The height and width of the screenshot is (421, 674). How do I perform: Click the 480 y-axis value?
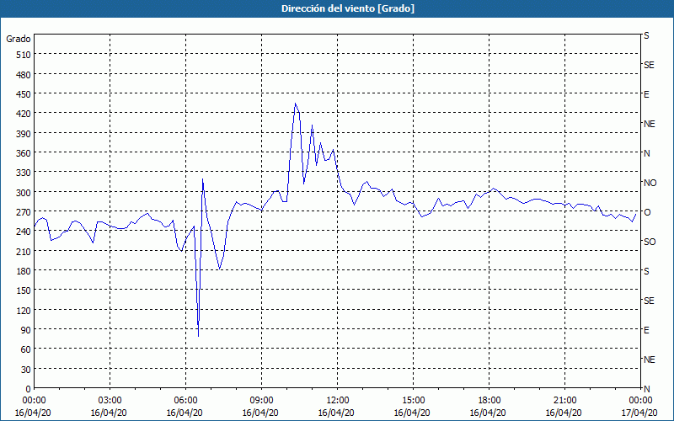click(x=24, y=75)
